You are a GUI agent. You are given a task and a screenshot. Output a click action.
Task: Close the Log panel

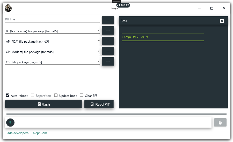click(222, 21)
